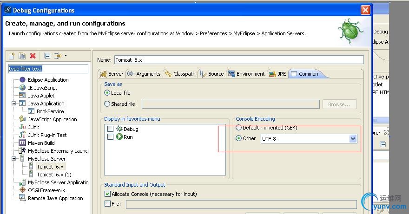
Task: Switch to the Server tab
Action: tap(112, 74)
